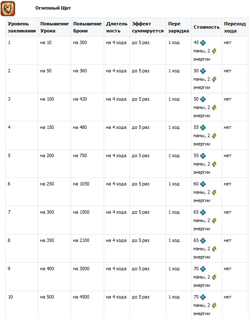Click the mana crystal icon in level 4 row

tap(203, 127)
